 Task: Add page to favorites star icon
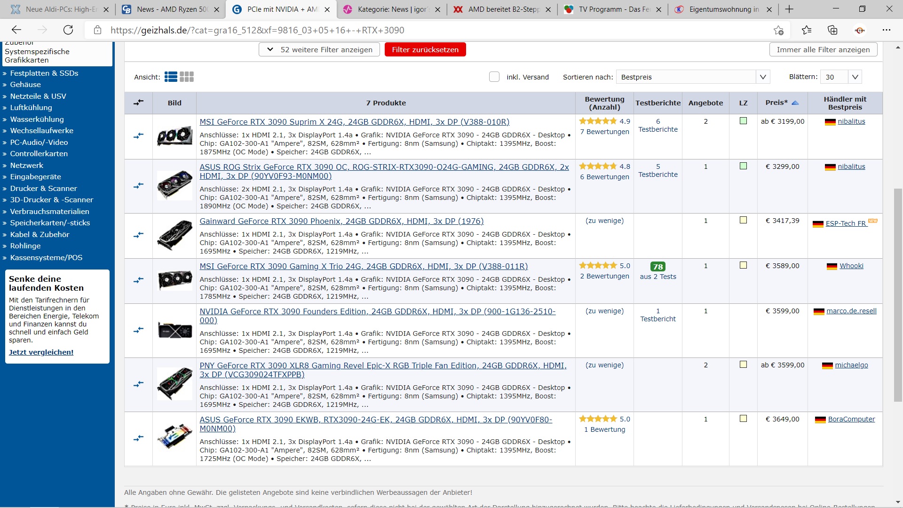point(778,30)
